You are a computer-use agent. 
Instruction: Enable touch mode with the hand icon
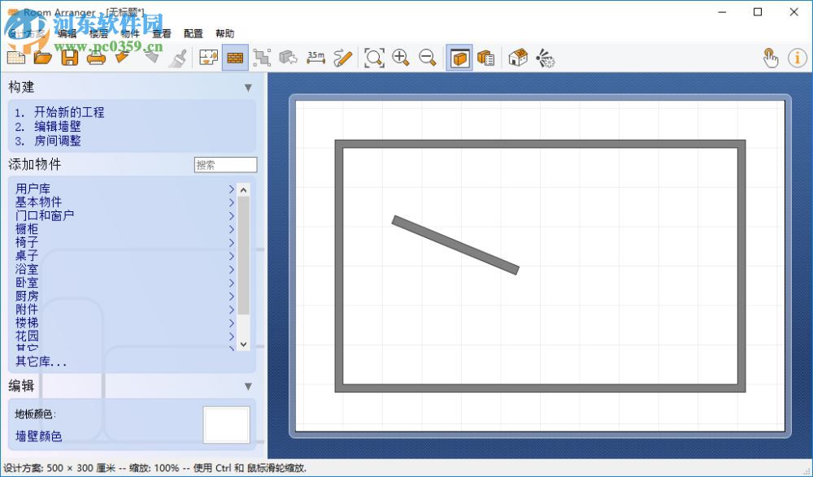click(771, 58)
